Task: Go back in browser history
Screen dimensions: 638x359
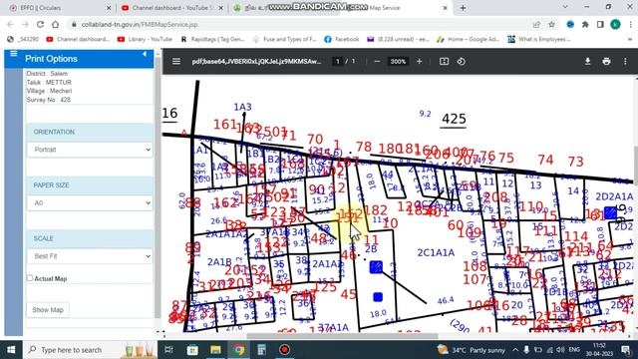Action: pos(11,24)
